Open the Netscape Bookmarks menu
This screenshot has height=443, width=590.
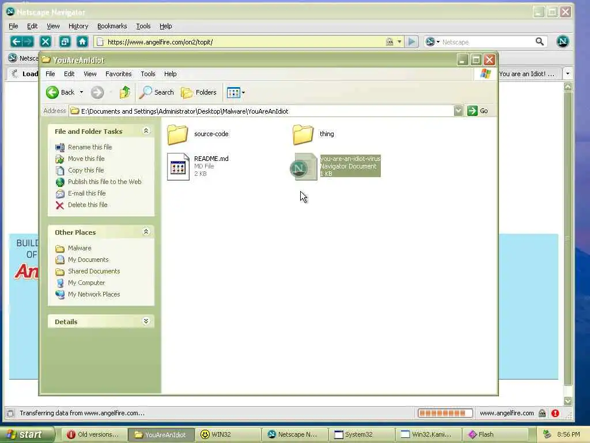tap(112, 26)
